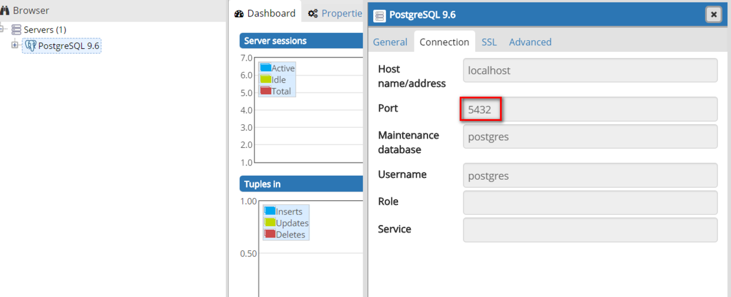Viewport: 731px width, 297px height.
Task: Click the Servers group icon
Action: click(17, 29)
